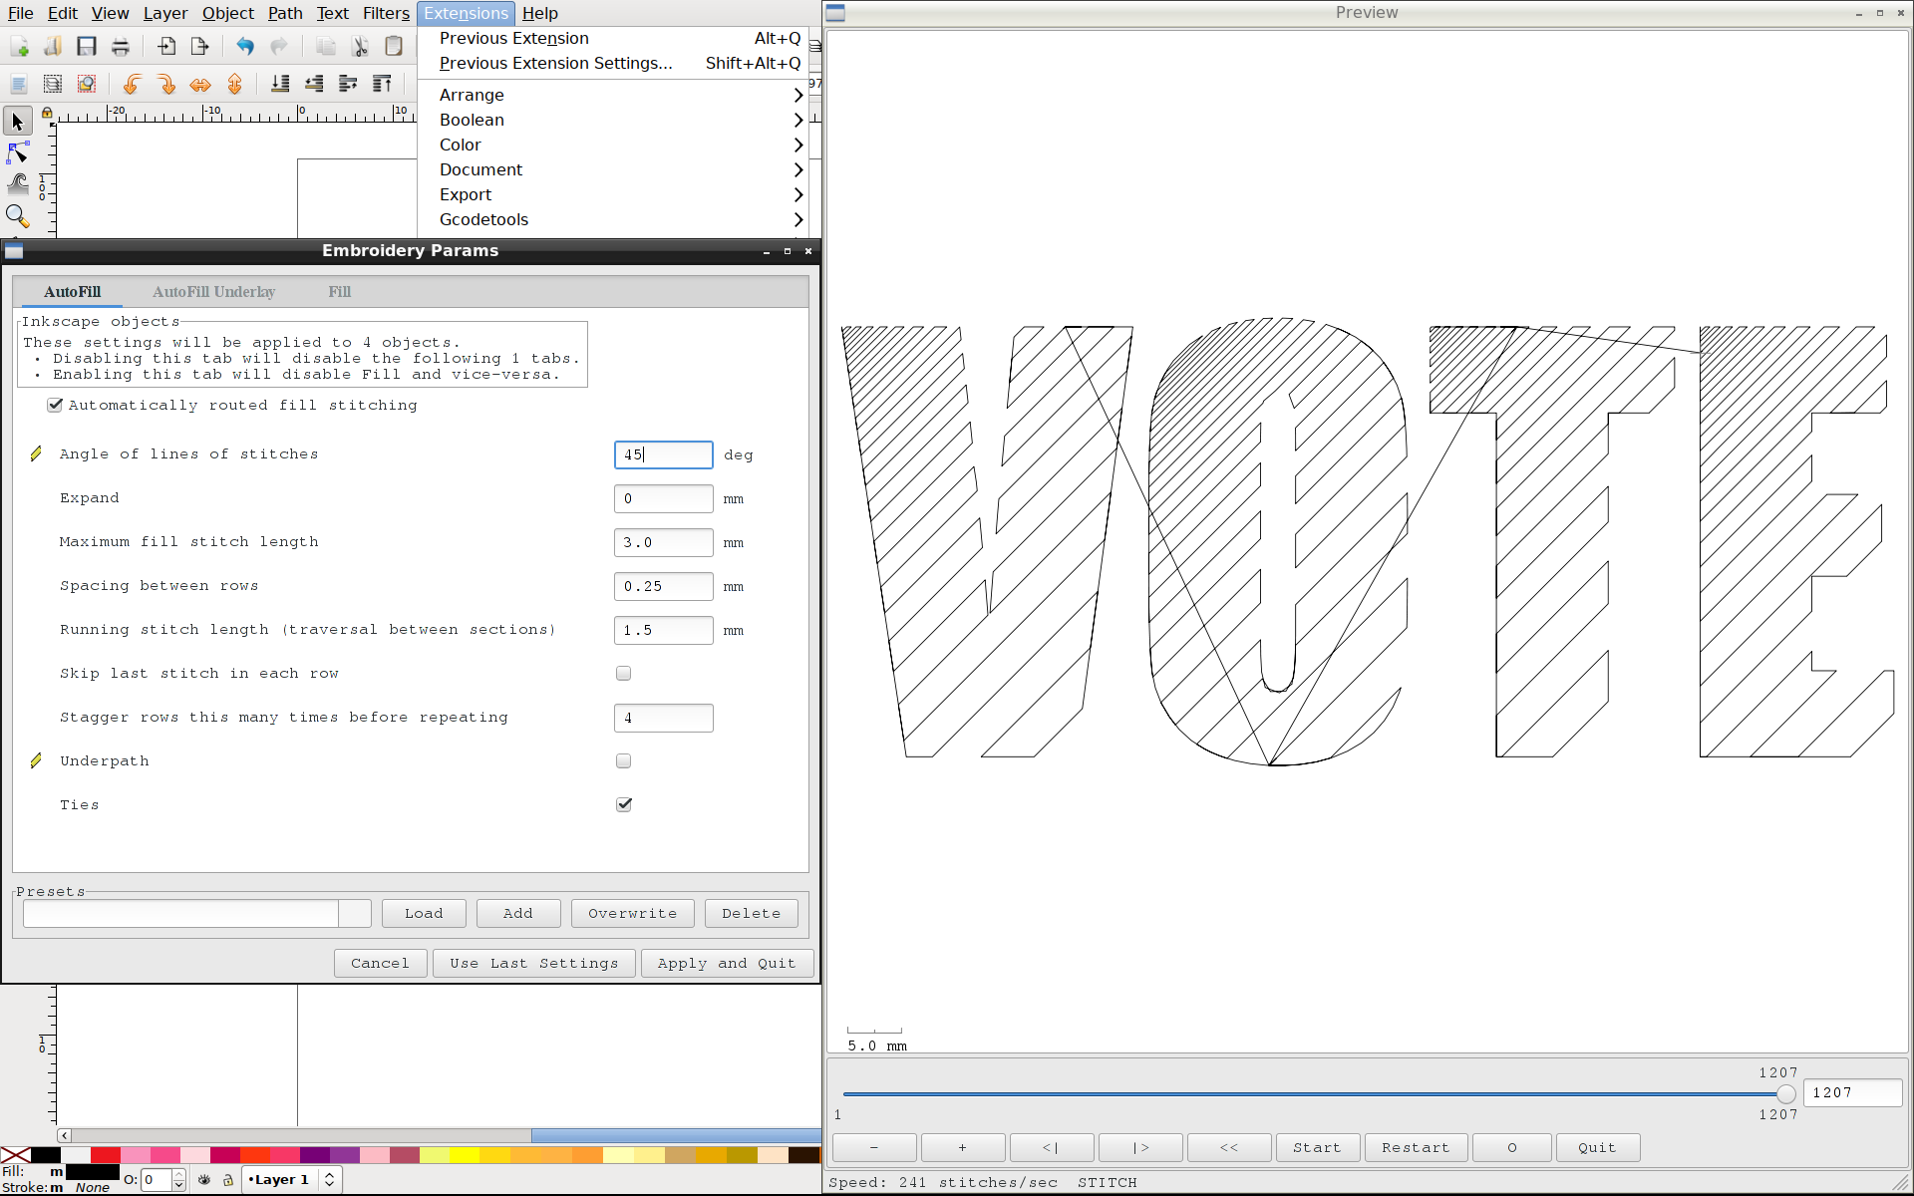Viewport: 1914px width, 1196px height.
Task: Open the Object menu
Action: click(228, 13)
